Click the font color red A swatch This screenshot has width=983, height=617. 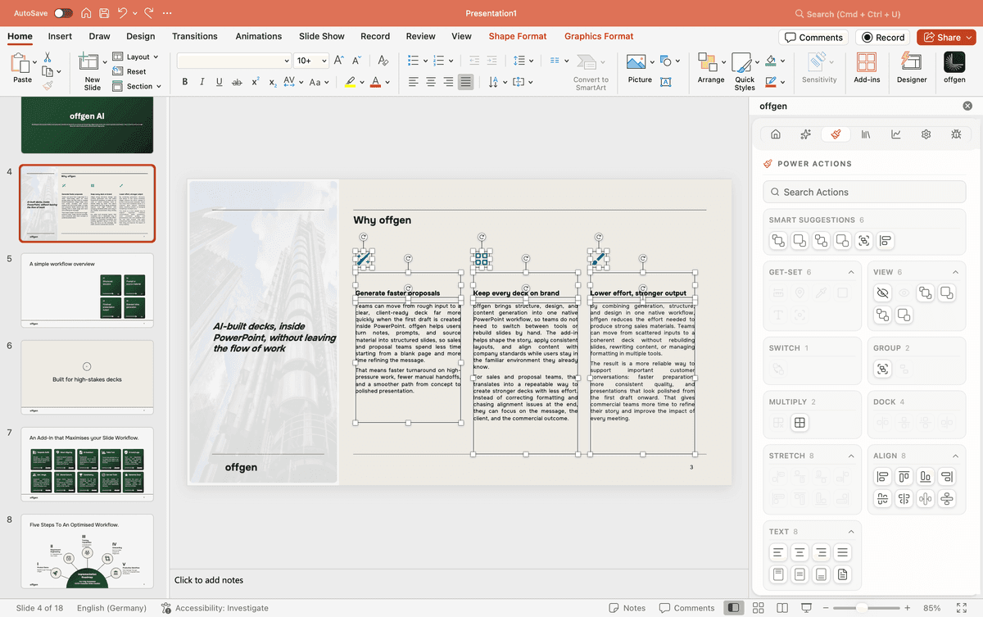click(375, 82)
